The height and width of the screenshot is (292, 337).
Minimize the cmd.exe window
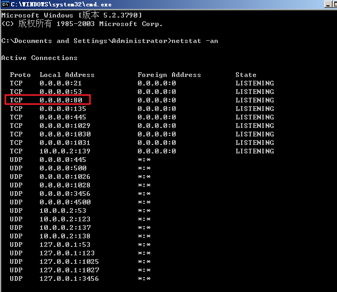[328, 4]
